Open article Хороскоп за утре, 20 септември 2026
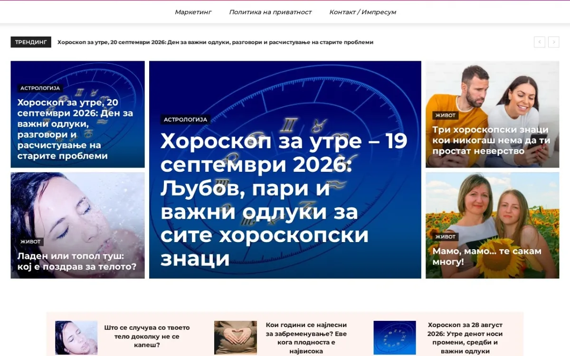Screen dimensions: 570x356 click(x=75, y=129)
